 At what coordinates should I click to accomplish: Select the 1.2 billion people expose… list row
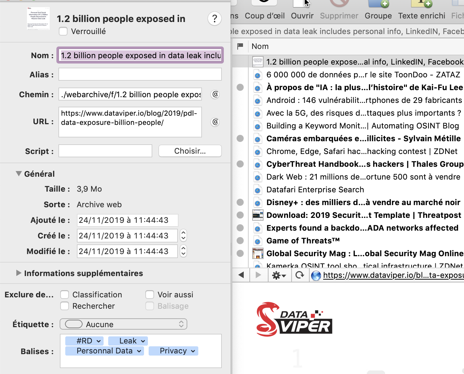(348, 62)
